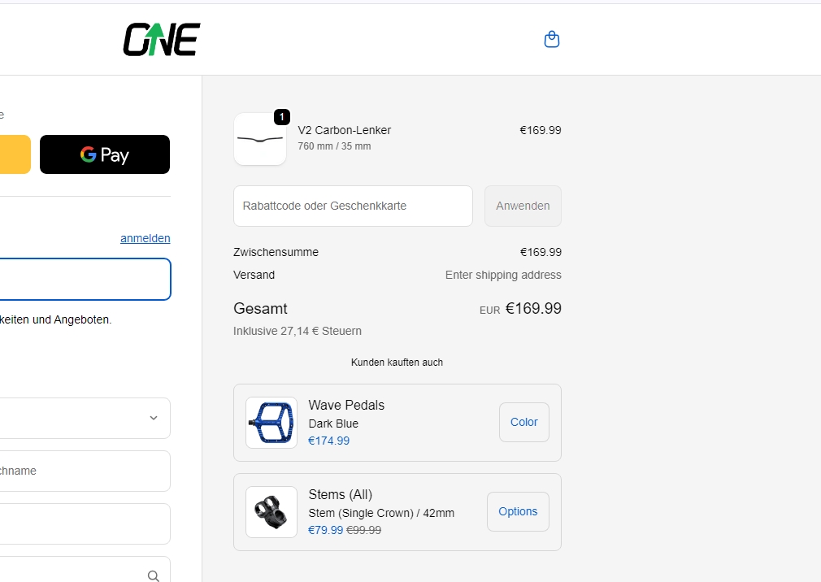Open Options for Stems (All)
This screenshot has width=821, height=582.
click(x=518, y=511)
